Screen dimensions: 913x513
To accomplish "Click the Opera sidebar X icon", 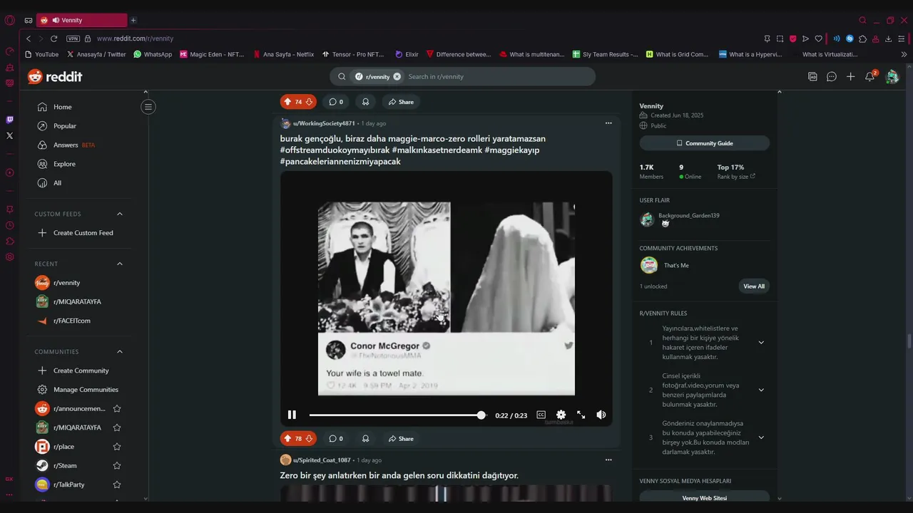I will 9,135.
